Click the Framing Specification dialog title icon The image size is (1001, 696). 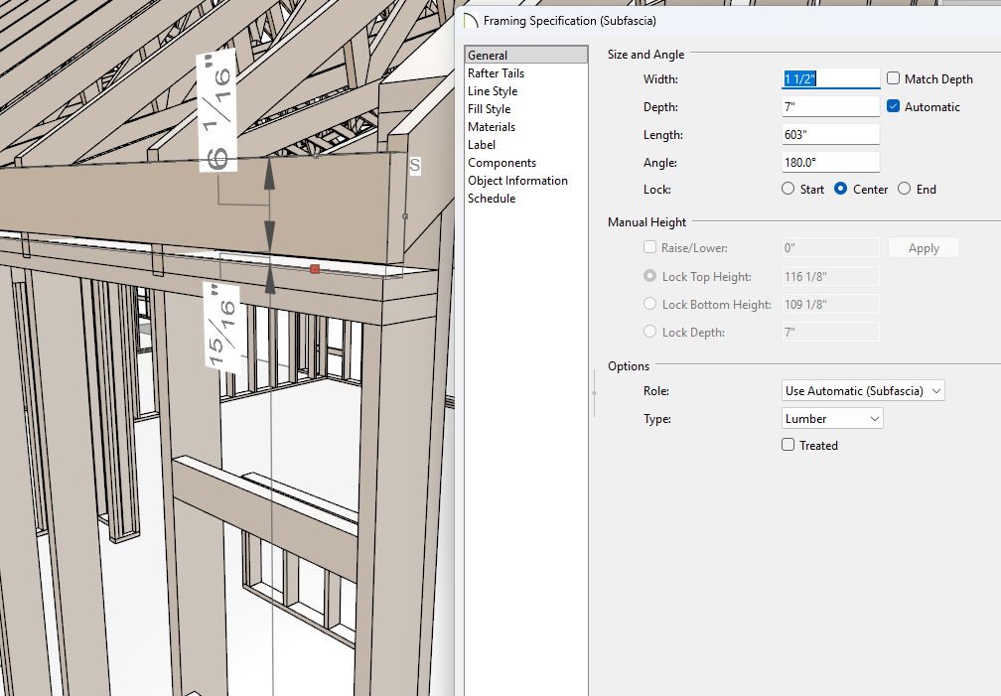point(471,20)
